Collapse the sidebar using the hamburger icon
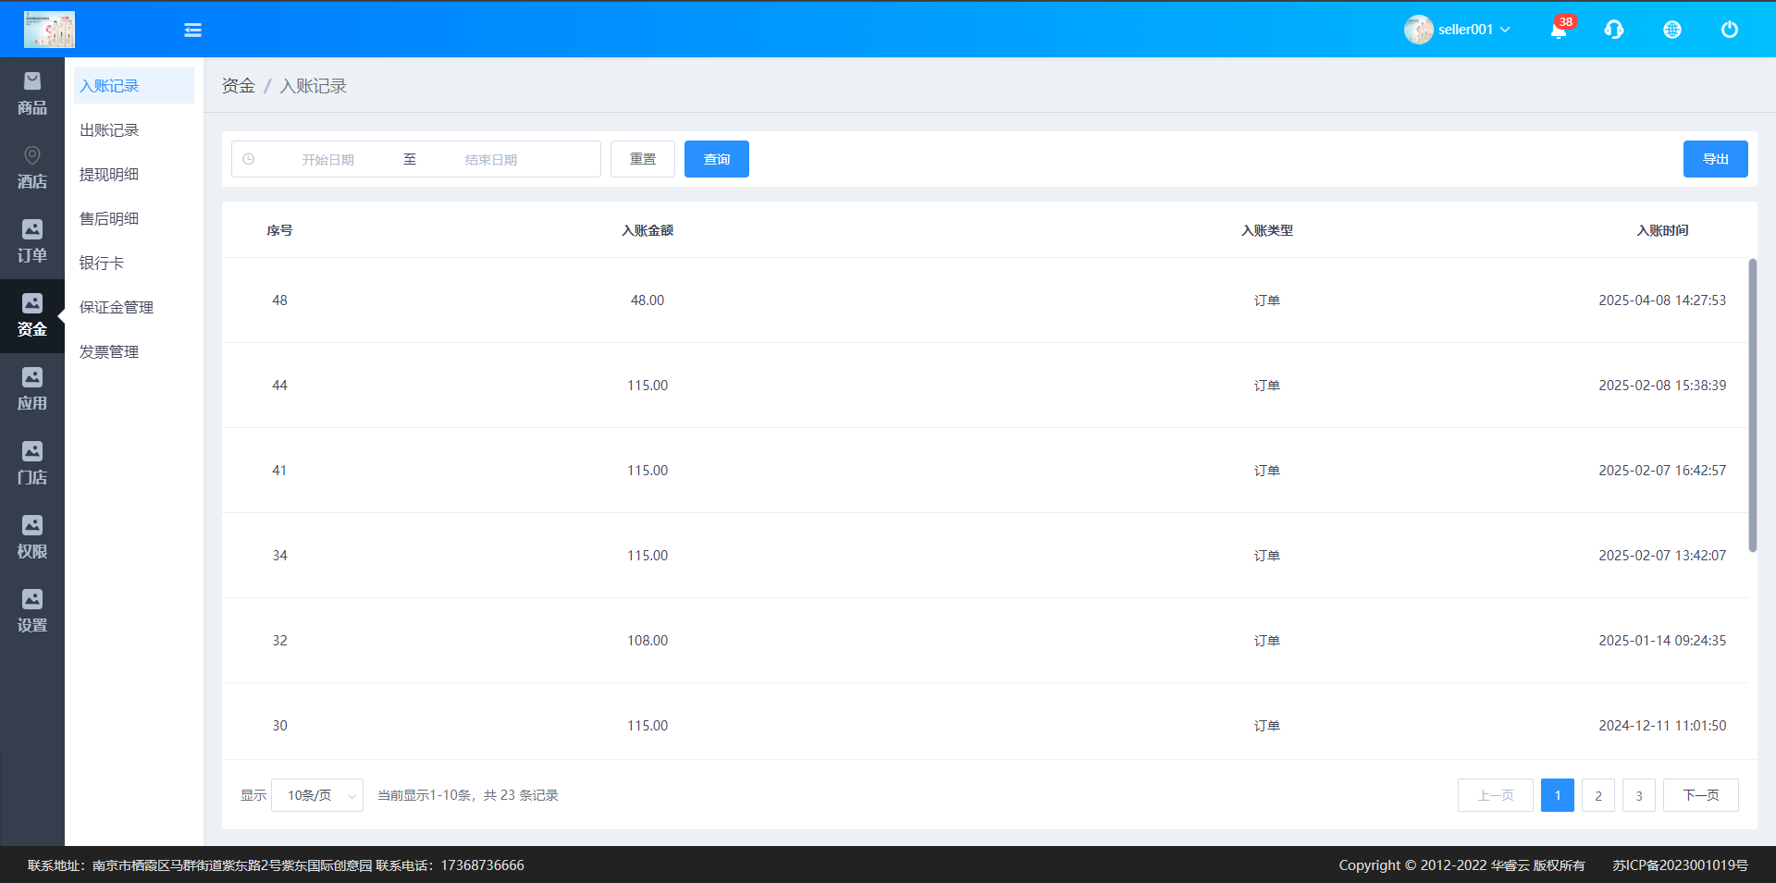 192,30
